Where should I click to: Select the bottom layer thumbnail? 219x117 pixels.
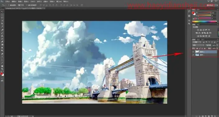pyautogui.click(x=197, y=55)
